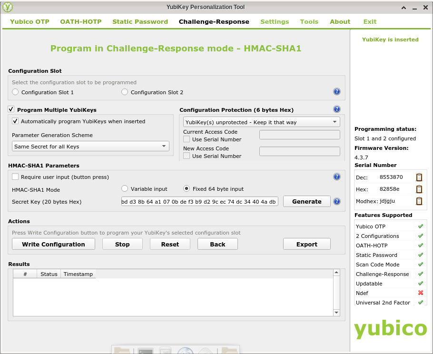Choose Variable input HMAC-SHA1 mode
The image size is (433, 354).
(125, 189)
